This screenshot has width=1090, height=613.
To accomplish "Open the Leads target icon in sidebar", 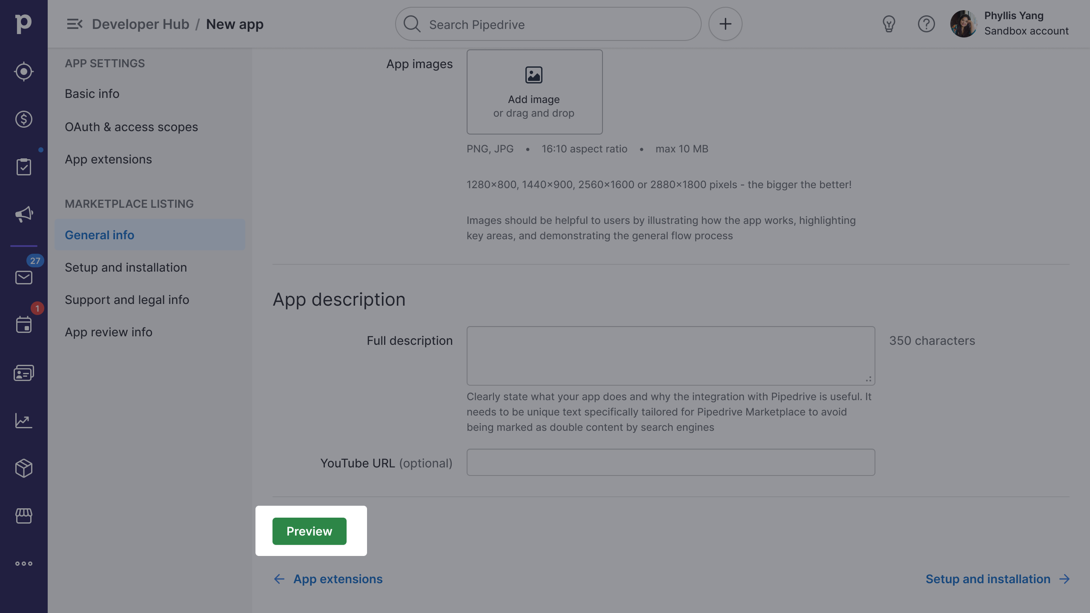I will point(24,72).
